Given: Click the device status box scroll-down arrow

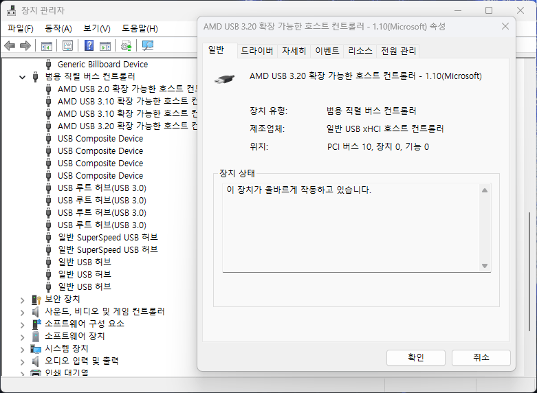Looking at the screenshot, I should point(485,266).
